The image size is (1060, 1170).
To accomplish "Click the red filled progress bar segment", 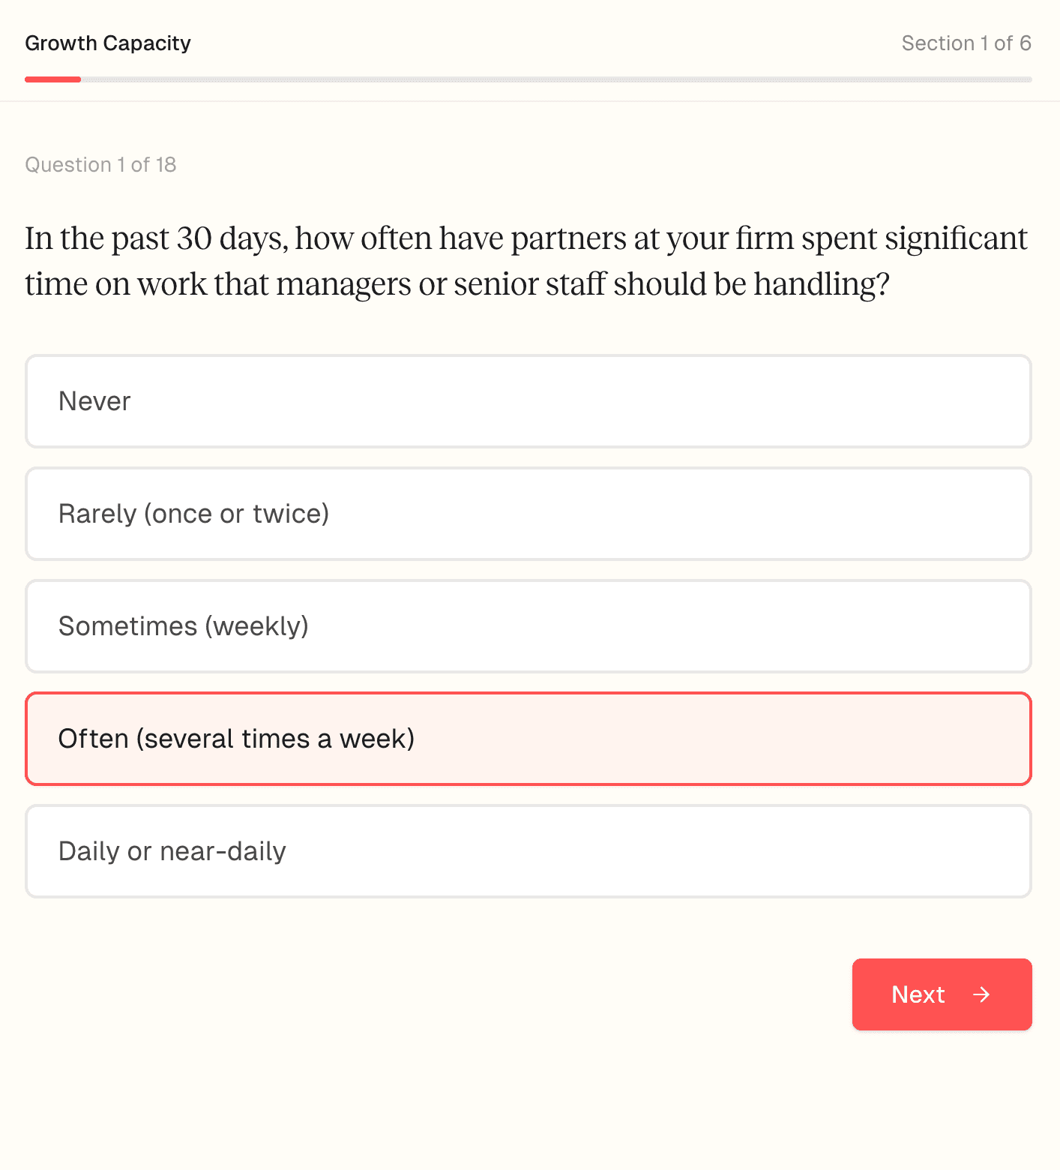I will tap(52, 79).
